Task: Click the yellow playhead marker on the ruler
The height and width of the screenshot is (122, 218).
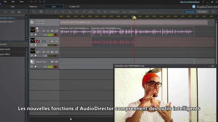Action: coord(134,17)
